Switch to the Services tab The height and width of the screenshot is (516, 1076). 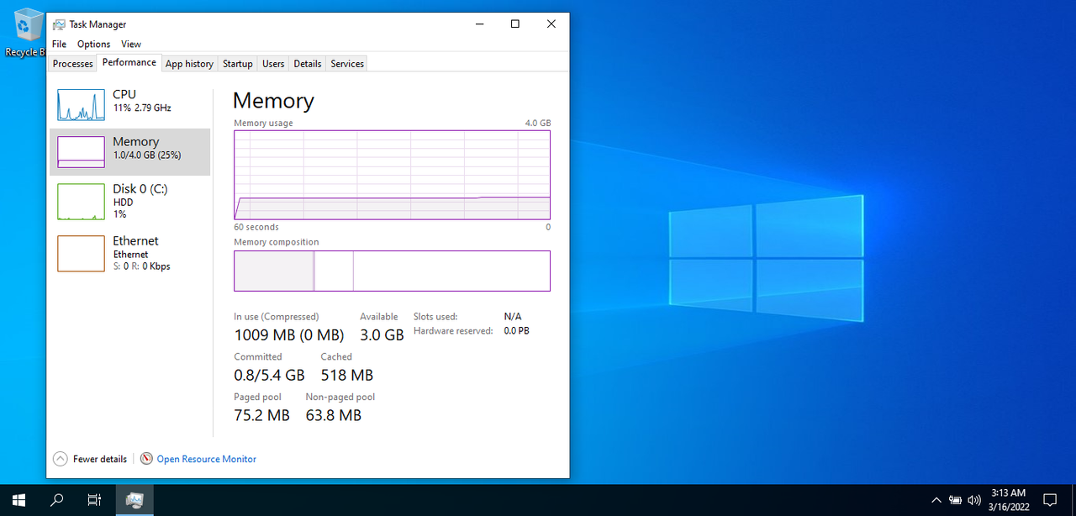(x=347, y=64)
